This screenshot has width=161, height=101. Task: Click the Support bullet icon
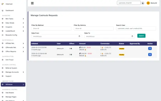click(3, 76)
